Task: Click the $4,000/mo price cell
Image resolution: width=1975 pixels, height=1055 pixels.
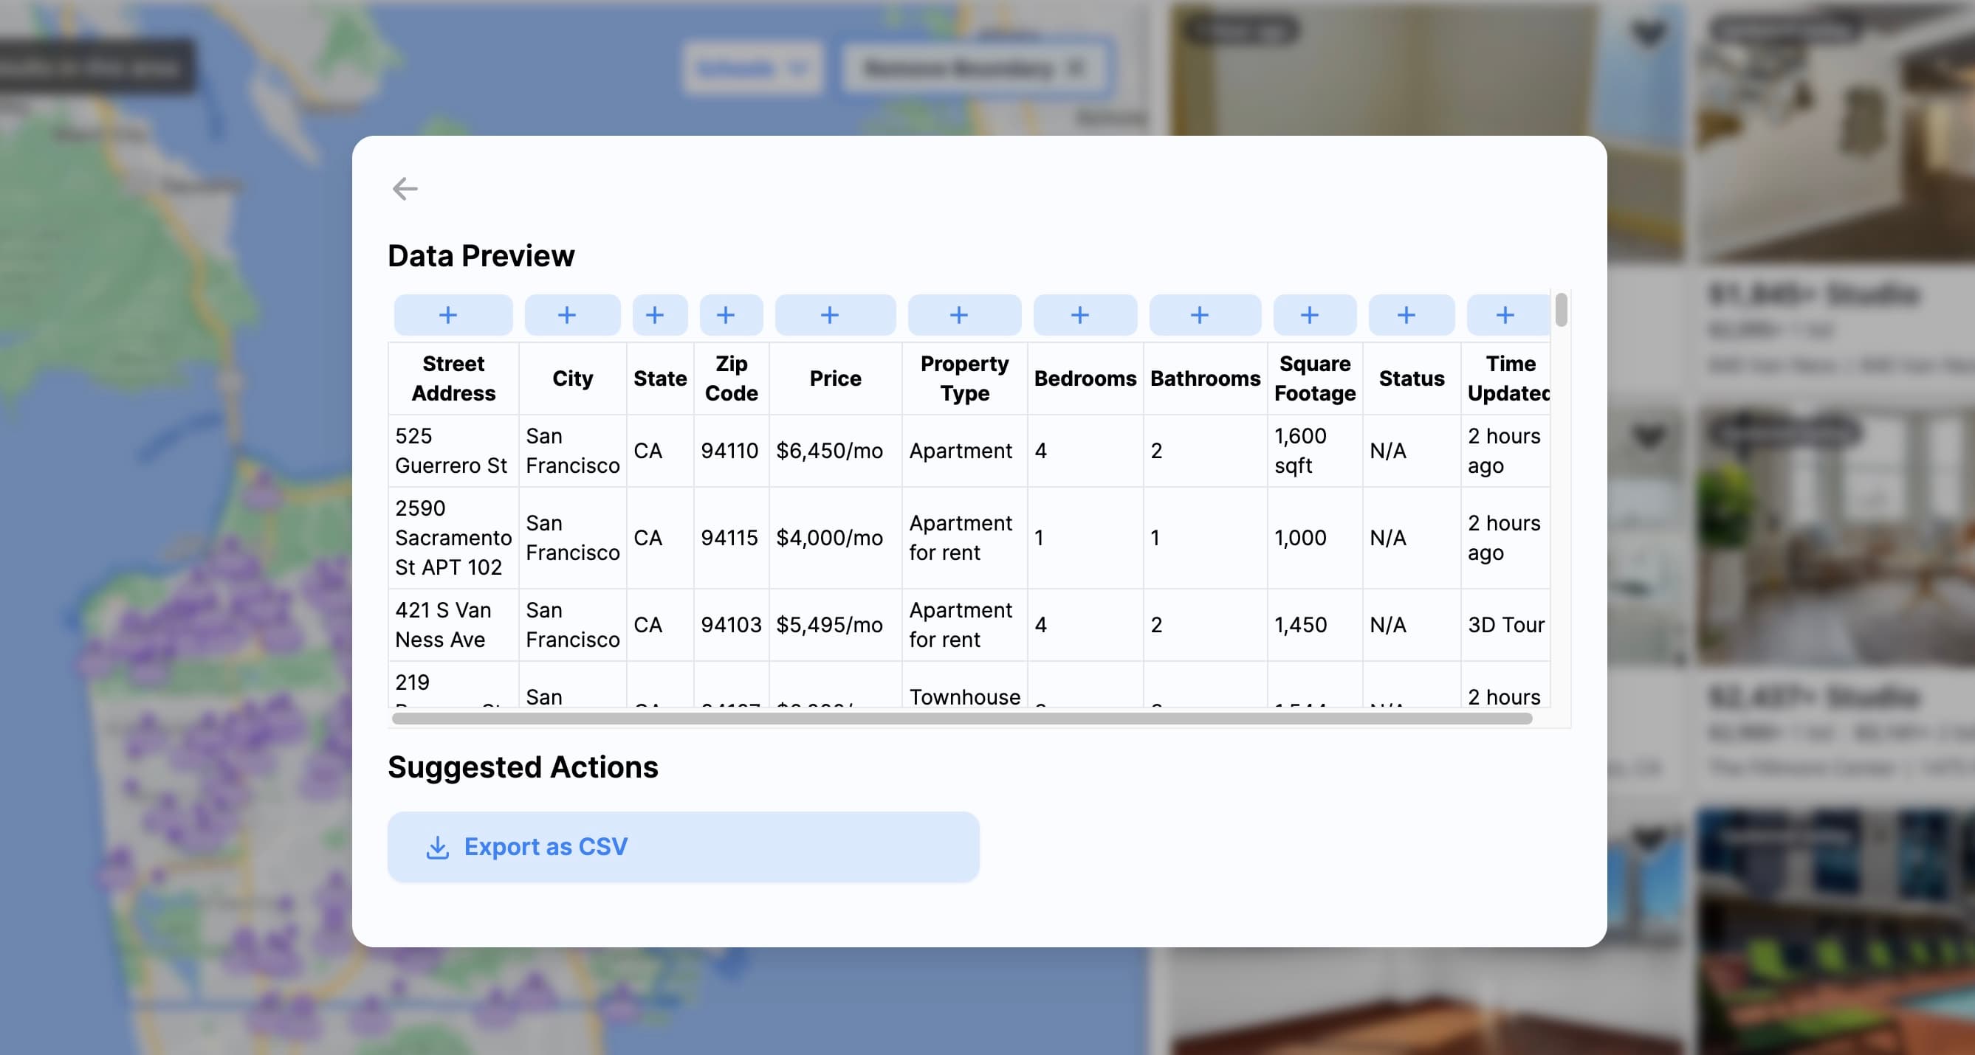Action: click(x=836, y=538)
